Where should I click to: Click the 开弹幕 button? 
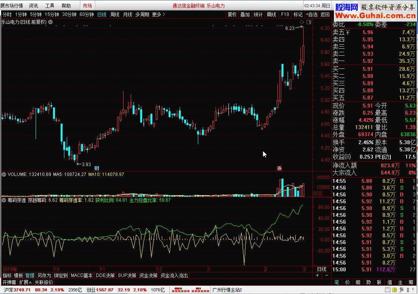pyautogui.click(x=9, y=282)
